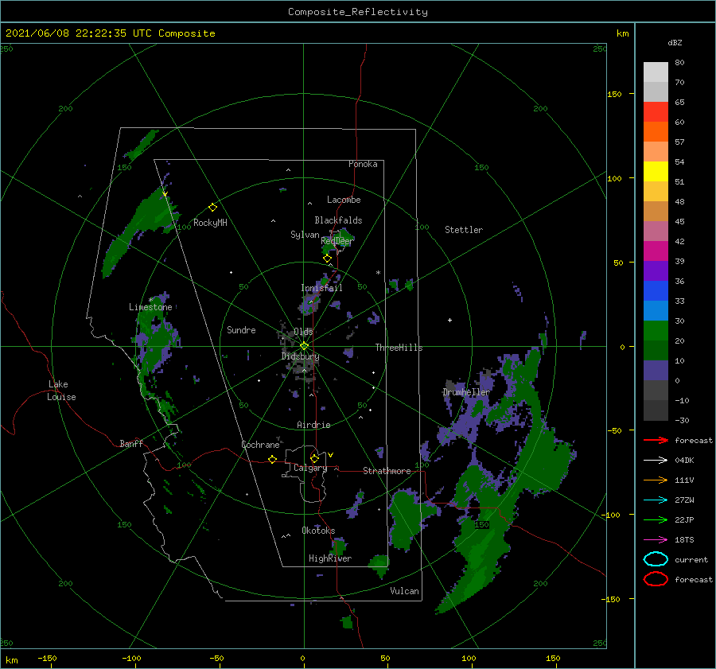Click the yellow radar center diamond near Olds
This screenshot has width=716, height=669.
click(x=304, y=346)
